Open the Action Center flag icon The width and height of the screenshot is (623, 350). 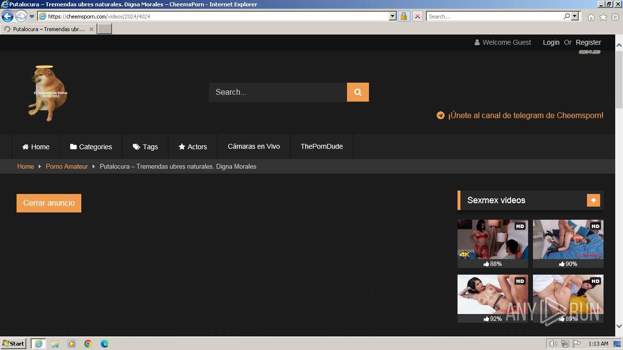pyautogui.click(x=577, y=344)
